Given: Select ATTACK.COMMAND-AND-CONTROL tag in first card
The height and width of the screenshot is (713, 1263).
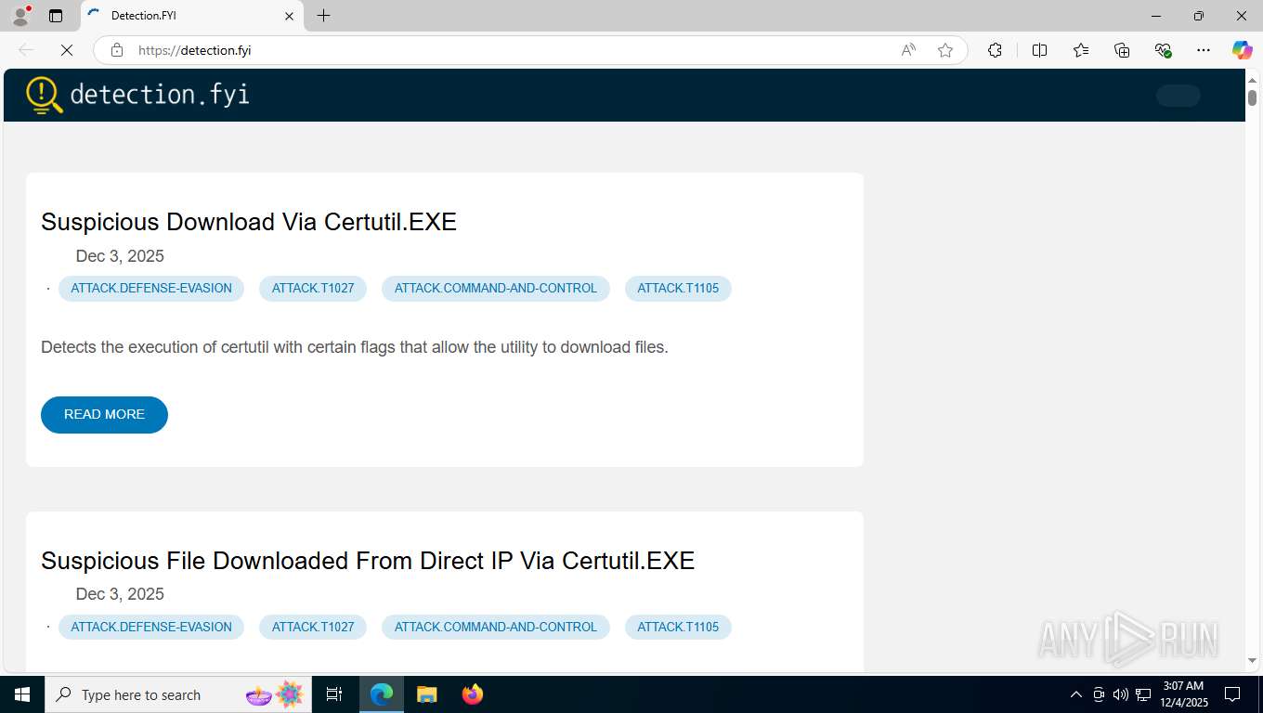Looking at the screenshot, I should (496, 288).
